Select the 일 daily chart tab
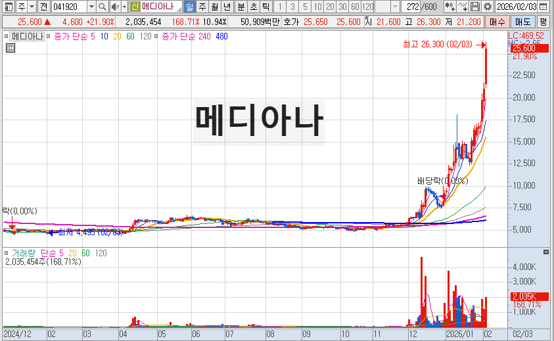Viewport: 554px width, 341px height. tap(190, 7)
